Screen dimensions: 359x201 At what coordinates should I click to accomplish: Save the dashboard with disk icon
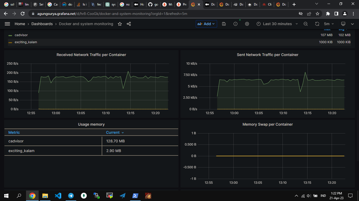pyautogui.click(x=224, y=24)
